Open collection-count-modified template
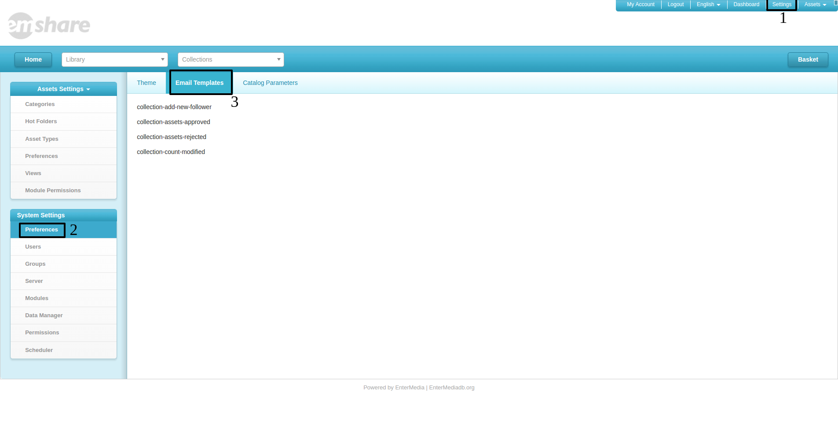This screenshot has width=838, height=429. click(x=171, y=152)
